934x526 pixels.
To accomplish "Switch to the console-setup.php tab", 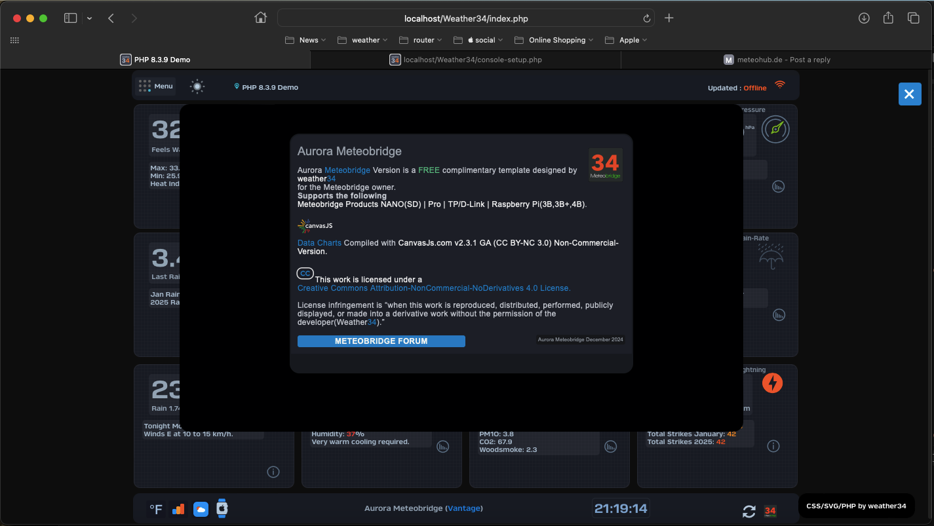I will coord(466,60).
